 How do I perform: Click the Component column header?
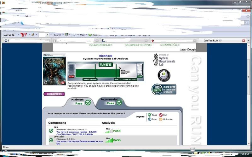[x=57, y=123]
